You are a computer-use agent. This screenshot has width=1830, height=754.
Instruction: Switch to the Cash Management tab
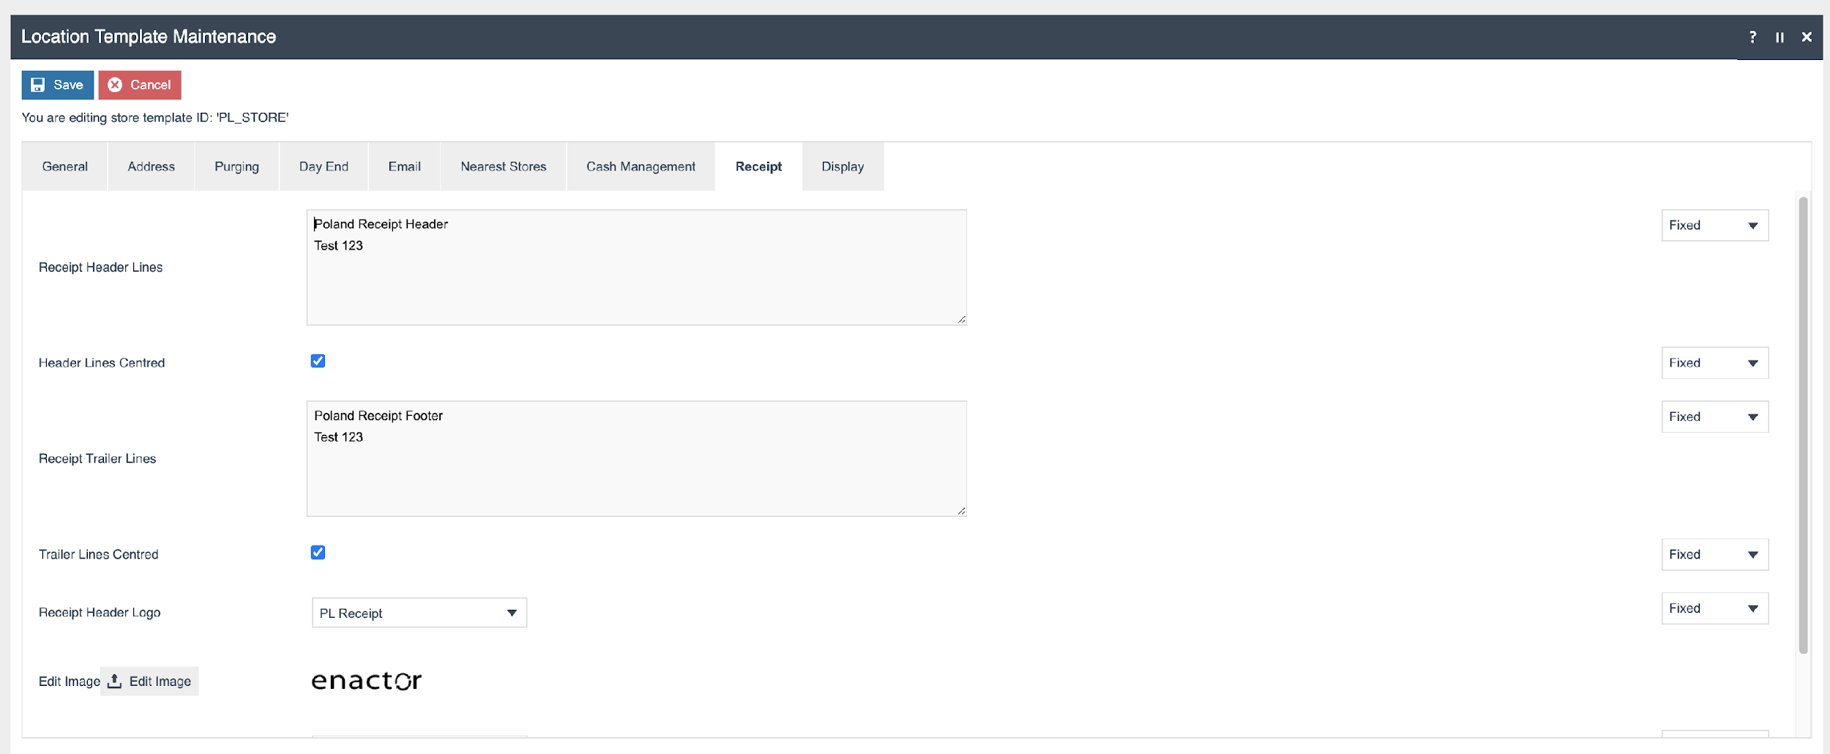pyautogui.click(x=640, y=167)
